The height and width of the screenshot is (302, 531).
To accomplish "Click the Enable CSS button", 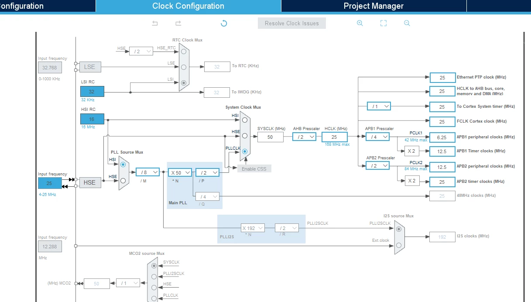I will point(254,168).
